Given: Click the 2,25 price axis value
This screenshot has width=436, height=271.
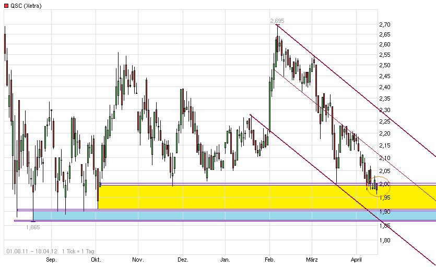Looking at the screenshot, I should pyautogui.click(x=385, y=121).
